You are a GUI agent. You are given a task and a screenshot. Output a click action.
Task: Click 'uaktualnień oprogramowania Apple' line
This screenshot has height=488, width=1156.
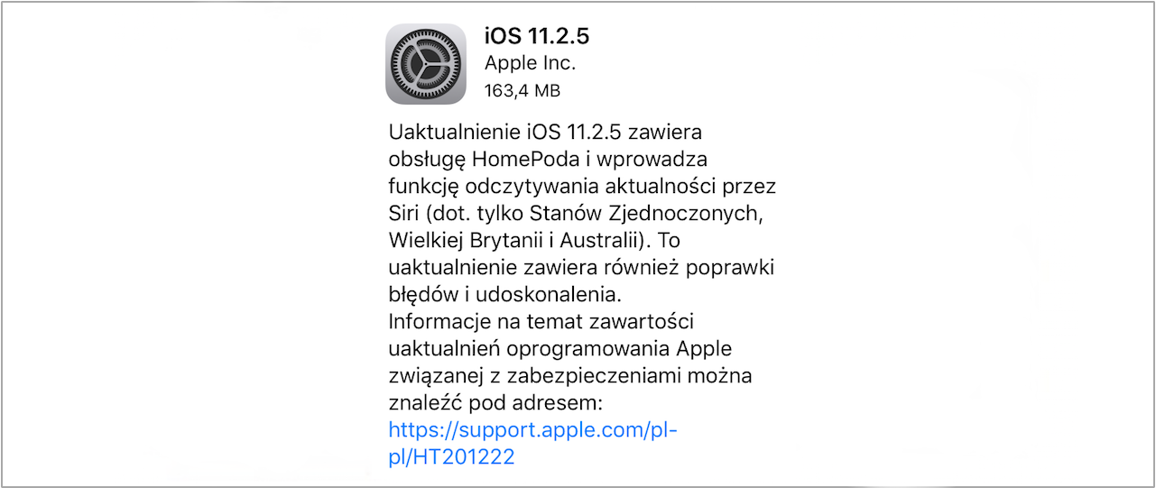point(560,349)
